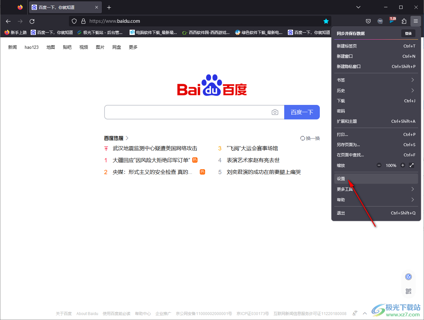Toggle the blue bookmark star
Screen dimensions: 424x320
tap(326, 21)
